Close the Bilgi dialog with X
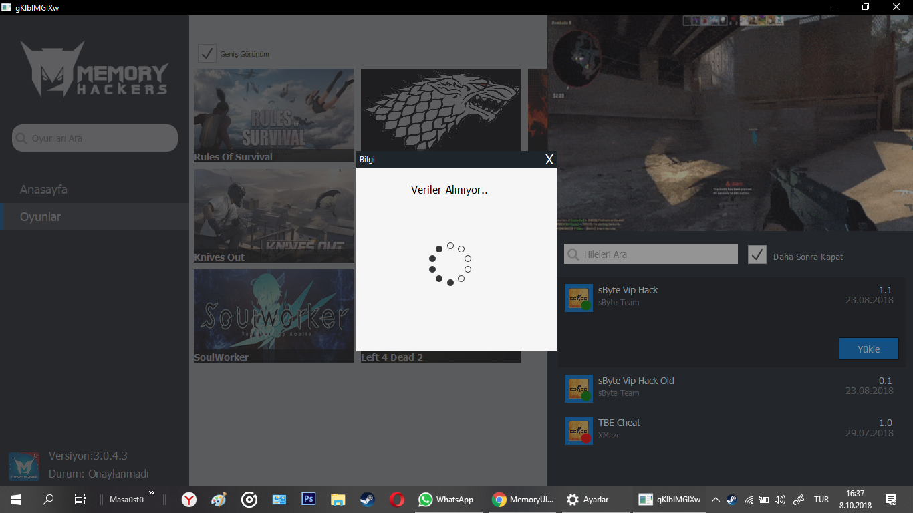Image resolution: width=913 pixels, height=513 pixels. [549, 159]
